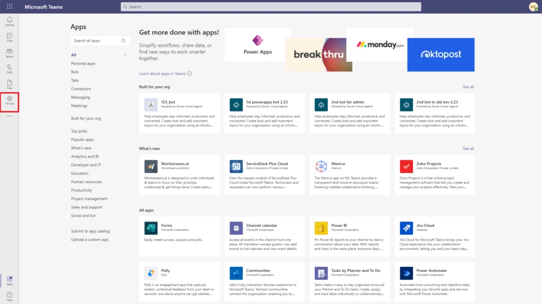Go to the Teams section icon
Screen dimensions: 542x304
pos(10,53)
